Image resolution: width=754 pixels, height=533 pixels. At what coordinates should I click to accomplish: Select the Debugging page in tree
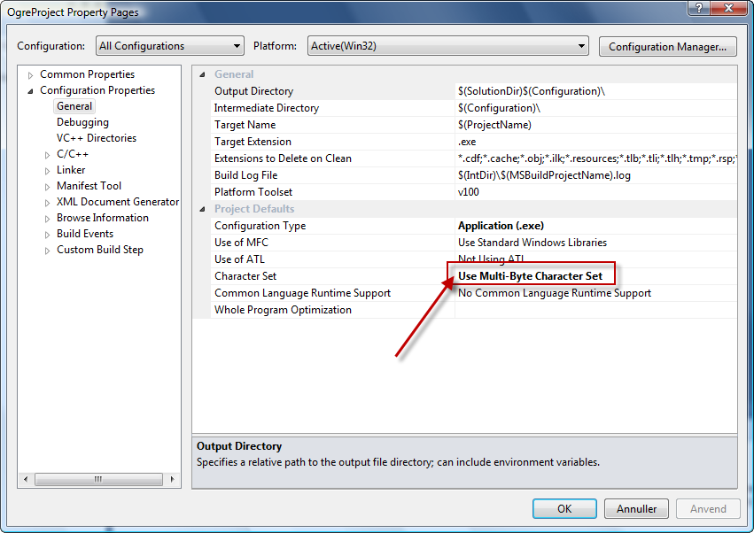(x=82, y=122)
